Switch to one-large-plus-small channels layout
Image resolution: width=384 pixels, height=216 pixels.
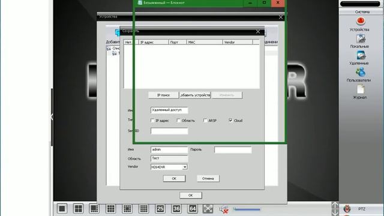[x=94, y=209]
